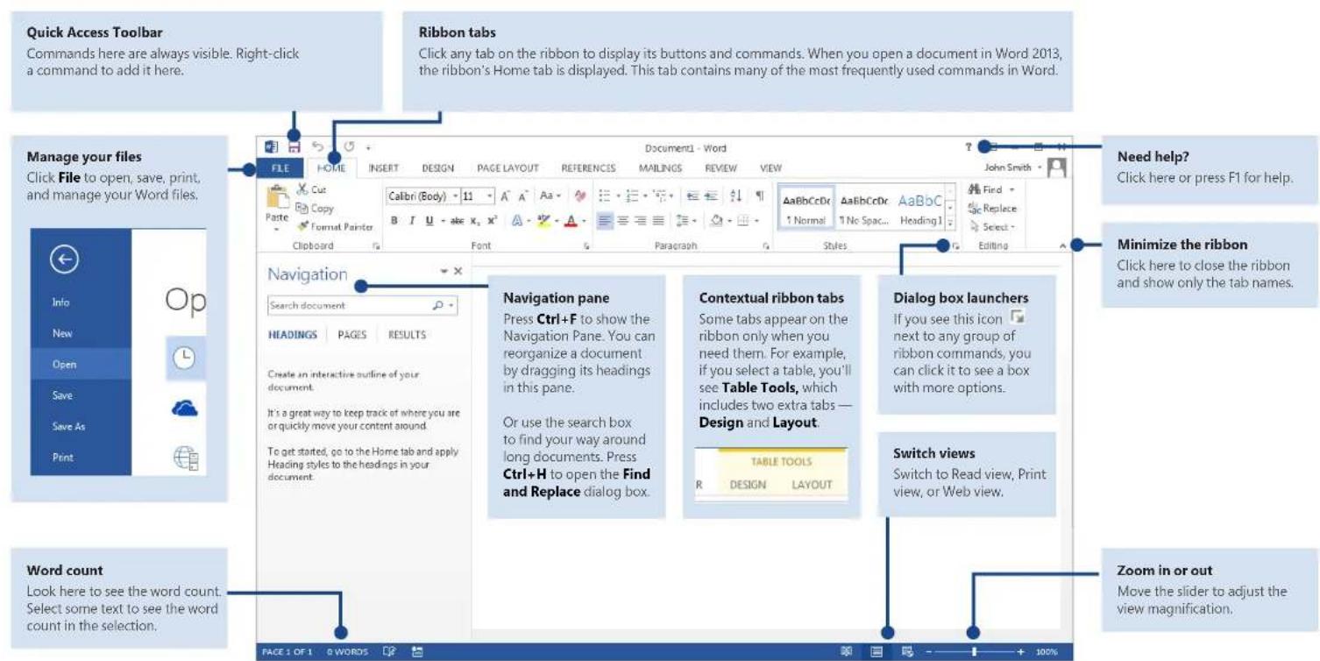
Task: Click the back arrow in File menu panel
Action: (x=64, y=259)
